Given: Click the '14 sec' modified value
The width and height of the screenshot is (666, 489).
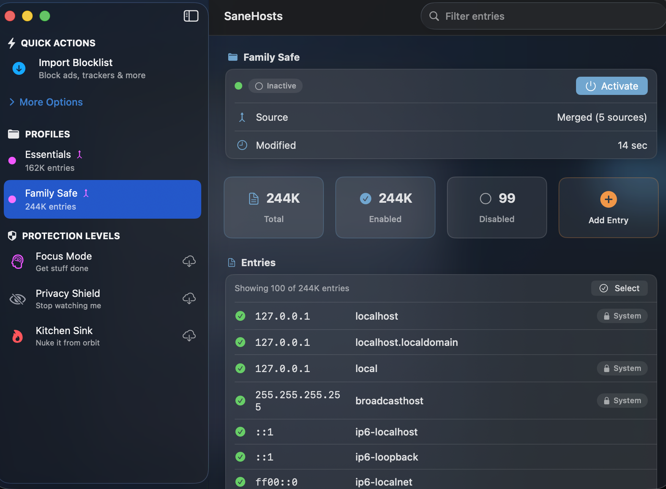Looking at the screenshot, I should point(632,145).
